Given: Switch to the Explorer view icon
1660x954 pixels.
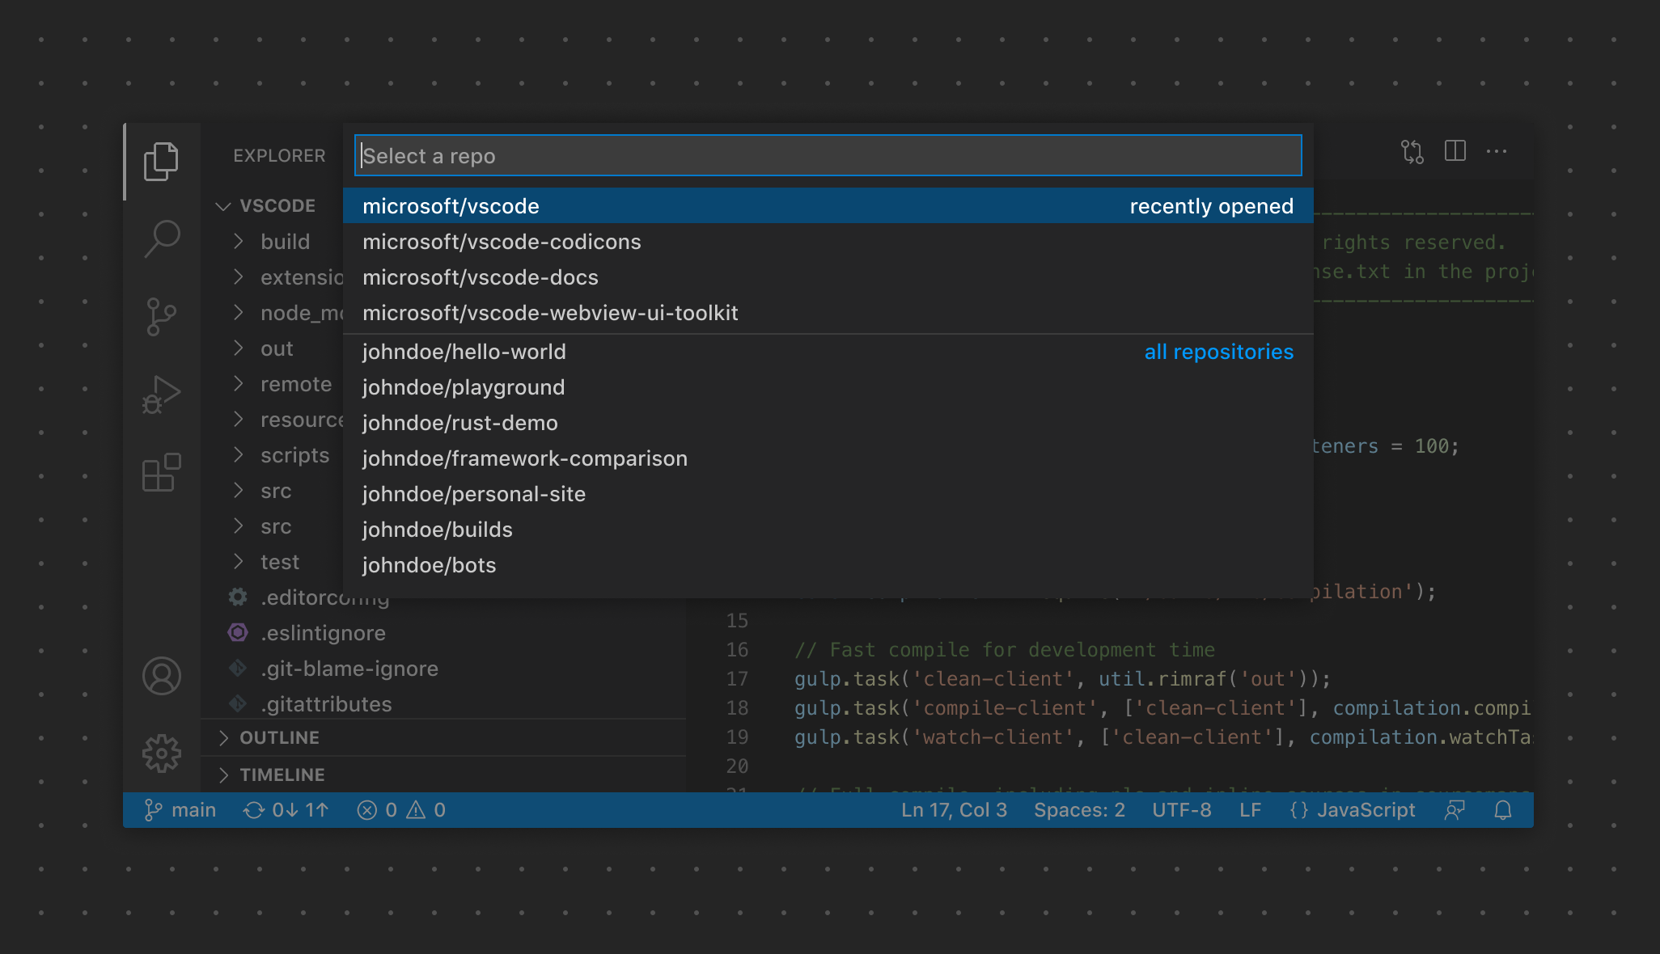Looking at the screenshot, I should [162, 161].
